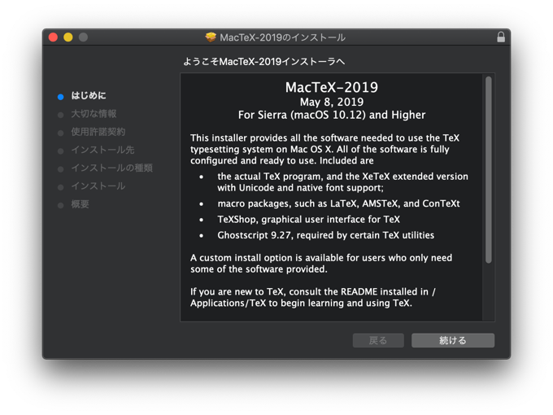Click the 'Ghostscript 9.27' bullet line
Image resolution: width=553 pixels, height=415 pixels.
pyautogui.click(x=325, y=235)
